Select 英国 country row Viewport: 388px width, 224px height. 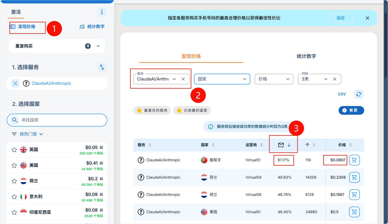(x=57, y=150)
